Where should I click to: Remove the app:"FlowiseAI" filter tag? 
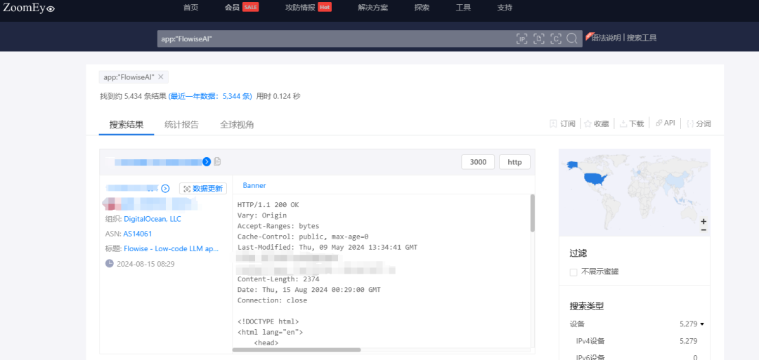(x=161, y=76)
